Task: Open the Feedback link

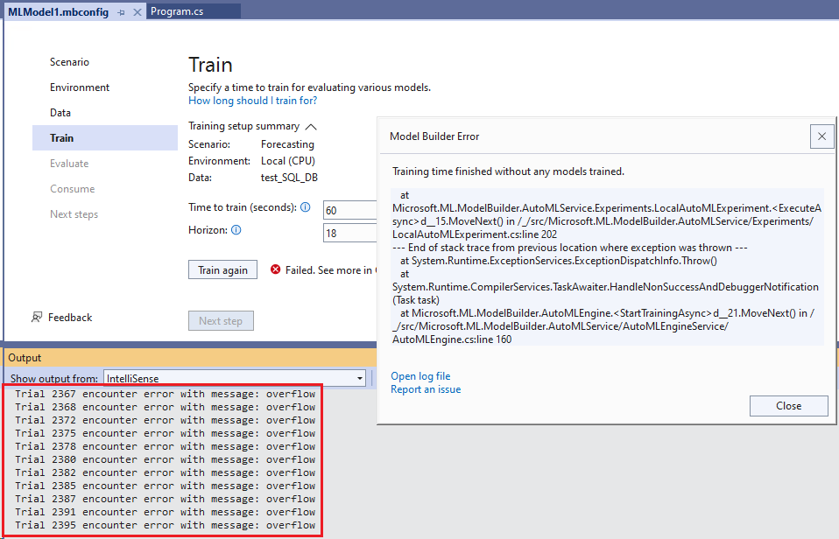Action: pos(70,318)
